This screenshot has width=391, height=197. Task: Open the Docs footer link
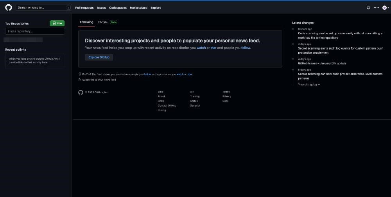225,101
